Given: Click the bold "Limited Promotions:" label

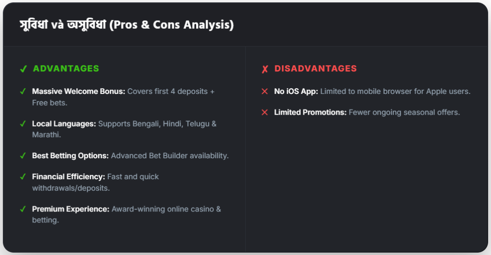Looking at the screenshot, I should coord(310,112).
